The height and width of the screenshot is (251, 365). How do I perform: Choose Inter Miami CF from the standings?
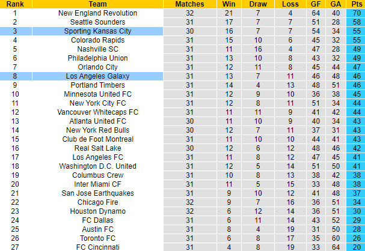click(97, 184)
